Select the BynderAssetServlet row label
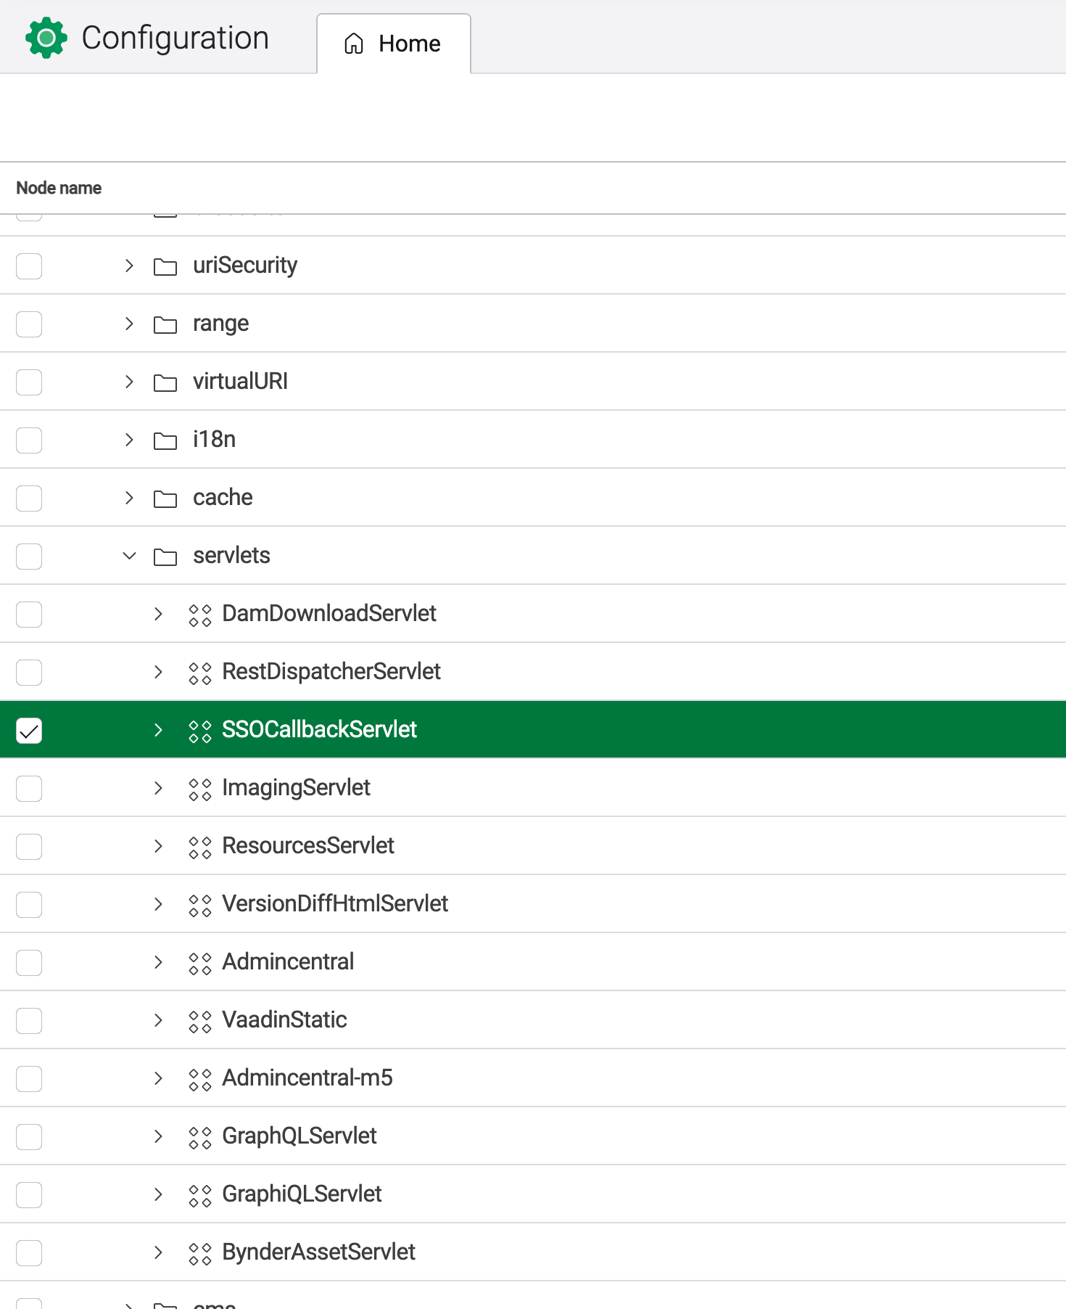 tap(318, 1252)
